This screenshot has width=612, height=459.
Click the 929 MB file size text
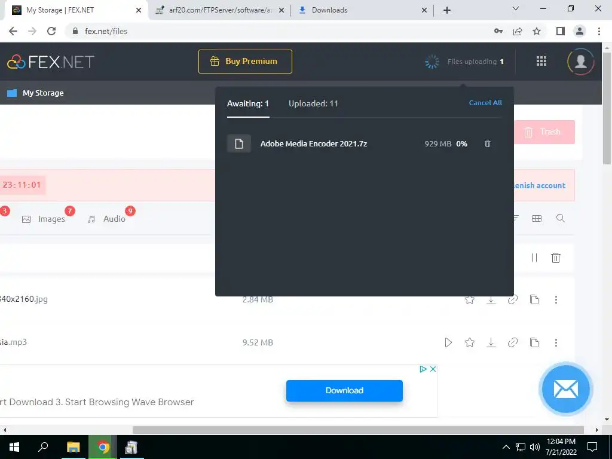[438, 143]
